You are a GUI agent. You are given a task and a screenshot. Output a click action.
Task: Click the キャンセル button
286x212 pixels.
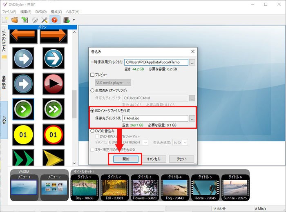[x=154, y=159]
